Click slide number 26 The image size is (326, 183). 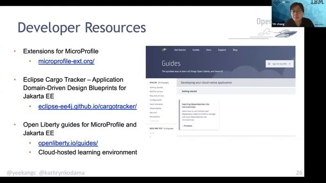(x=299, y=173)
